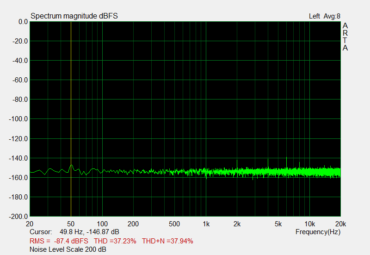
Task: Click the '-200.0' y-axis label
Action: point(18,216)
